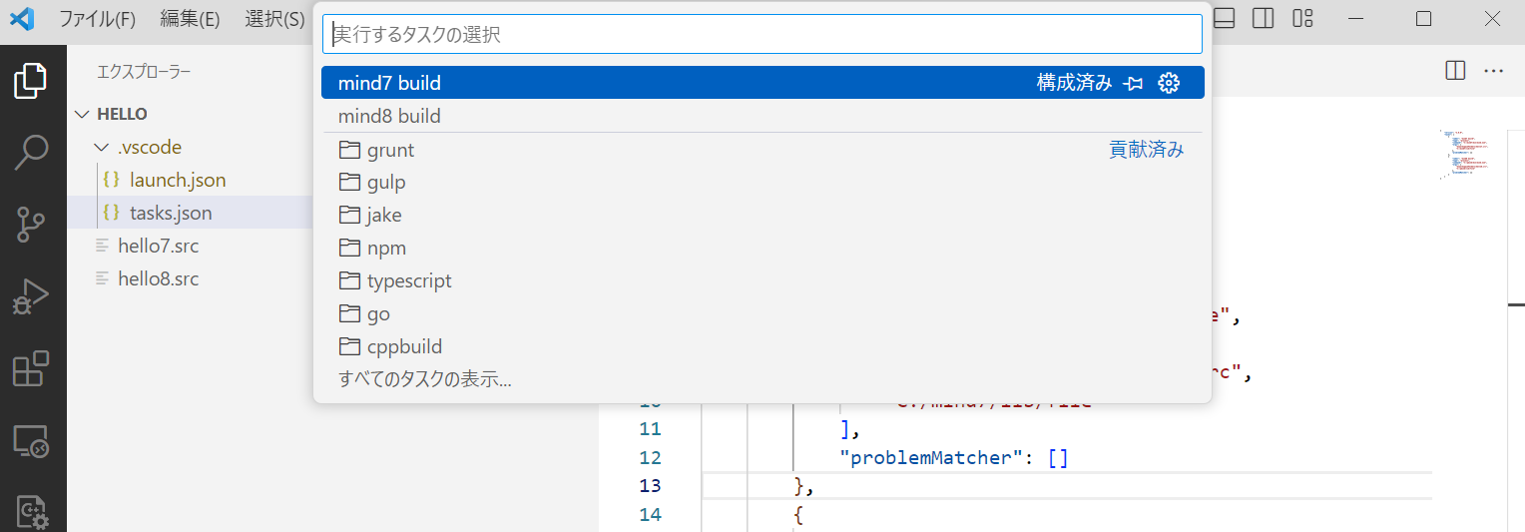Open the editor more actions menu
This screenshot has height=532, width=1525.
[1493, 71]
